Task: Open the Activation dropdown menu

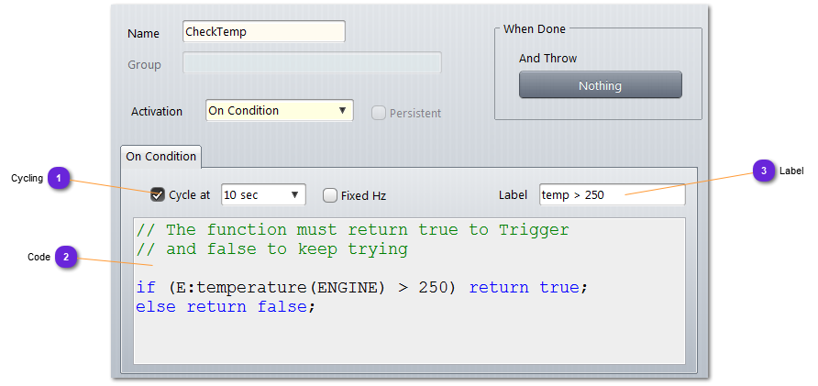Action: click(x=280, y=111)
